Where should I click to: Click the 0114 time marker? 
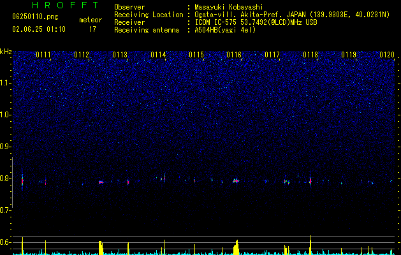158,55
